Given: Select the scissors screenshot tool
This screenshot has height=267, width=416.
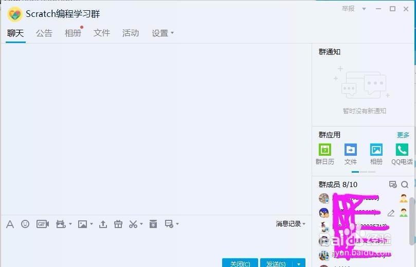Looking at the screenshot, I should click(133, 224).
